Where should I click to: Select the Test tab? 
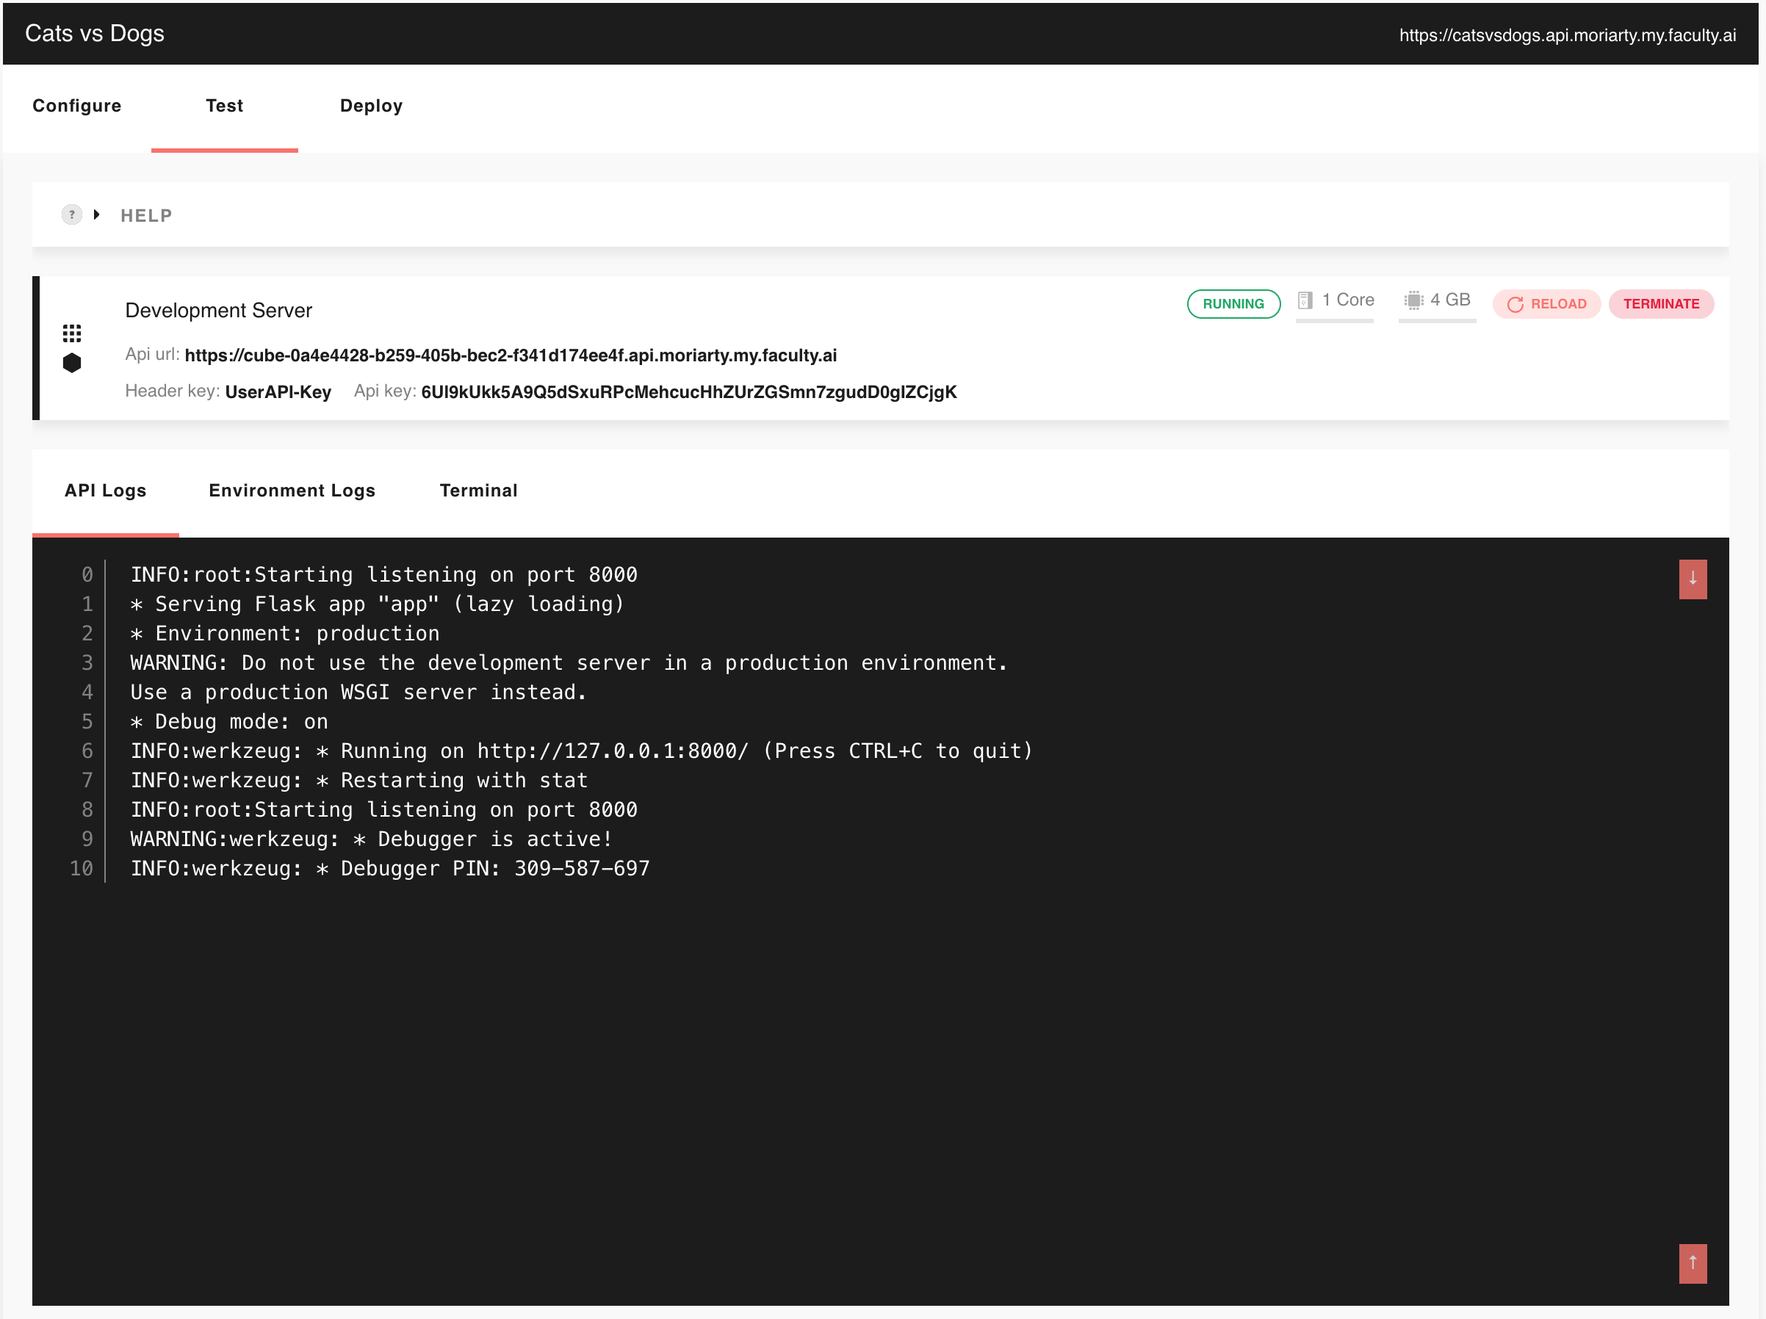[224, 106]
